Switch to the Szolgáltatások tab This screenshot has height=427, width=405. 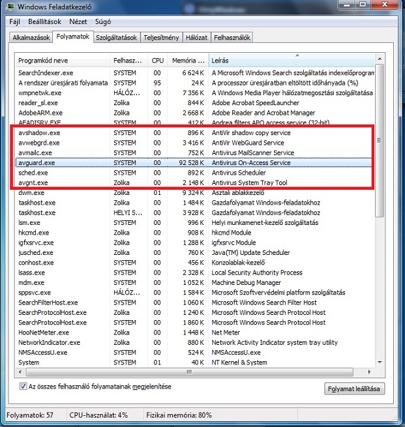click(116, 38)
